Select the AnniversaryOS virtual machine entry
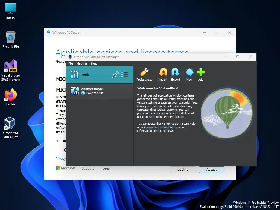The height and width of the screenshot is (210, 280). [x=100, y=91]
